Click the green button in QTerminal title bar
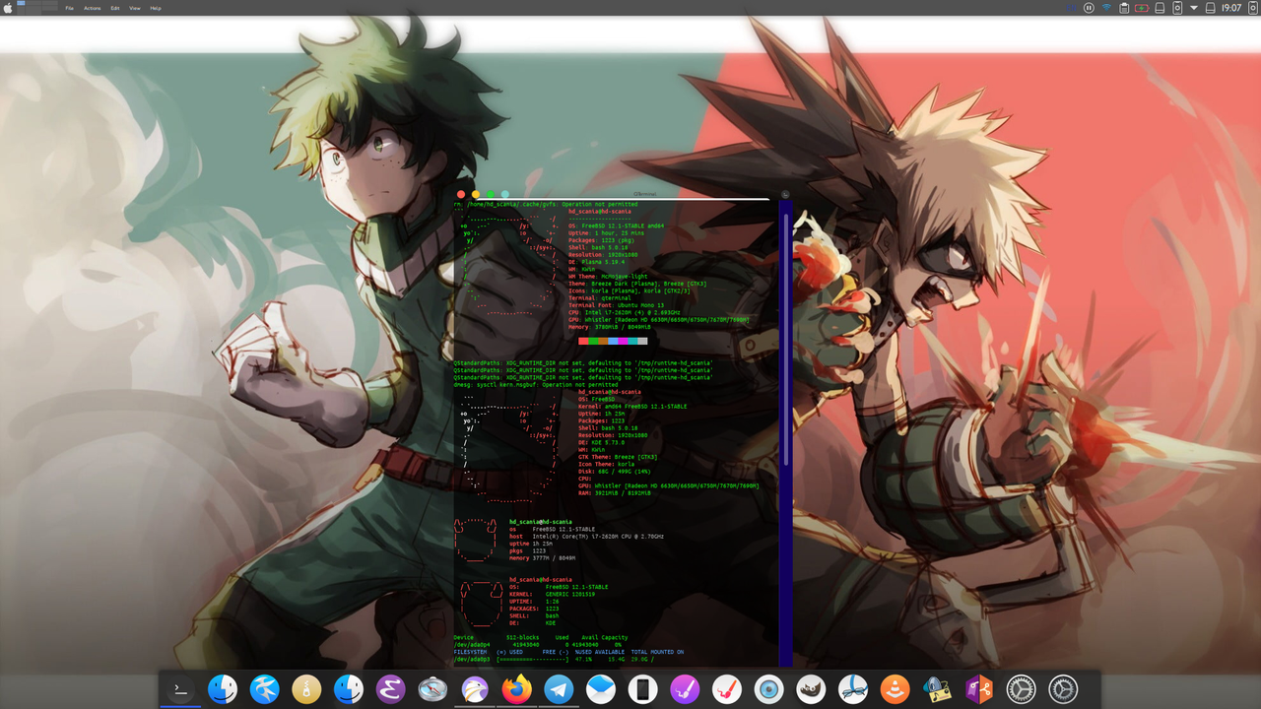Screen dimensions: 1261x709 point(491,194)
